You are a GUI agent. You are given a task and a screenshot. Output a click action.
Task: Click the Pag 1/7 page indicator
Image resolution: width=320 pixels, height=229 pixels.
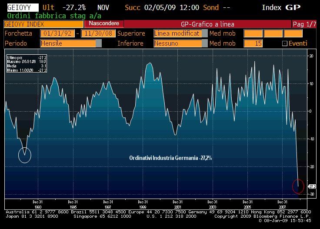point(304,24)
